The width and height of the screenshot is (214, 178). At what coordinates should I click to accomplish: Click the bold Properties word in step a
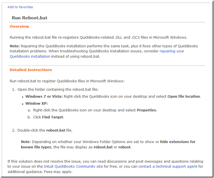coord(147,110)
